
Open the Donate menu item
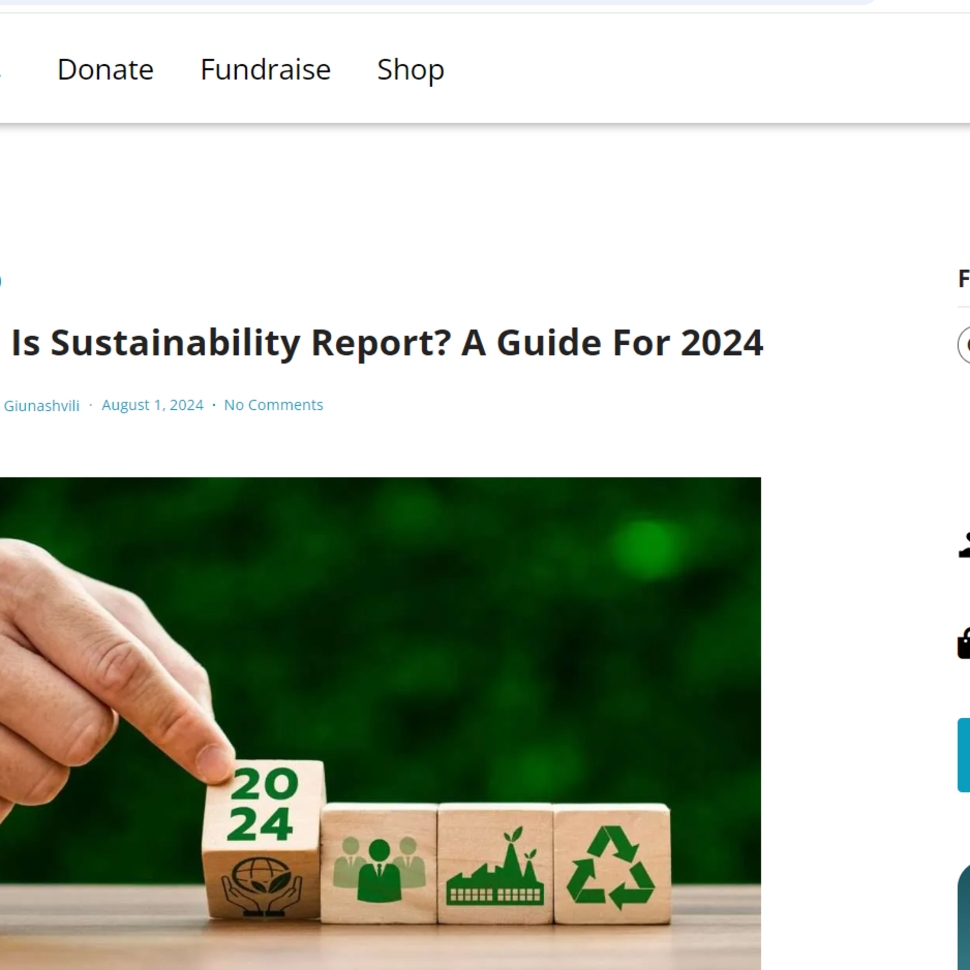tap(105, 69)
